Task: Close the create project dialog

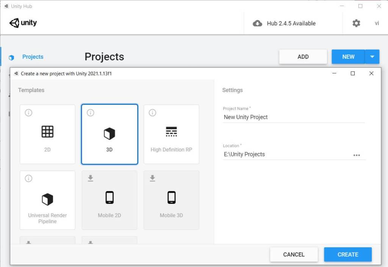Action: 371,73
